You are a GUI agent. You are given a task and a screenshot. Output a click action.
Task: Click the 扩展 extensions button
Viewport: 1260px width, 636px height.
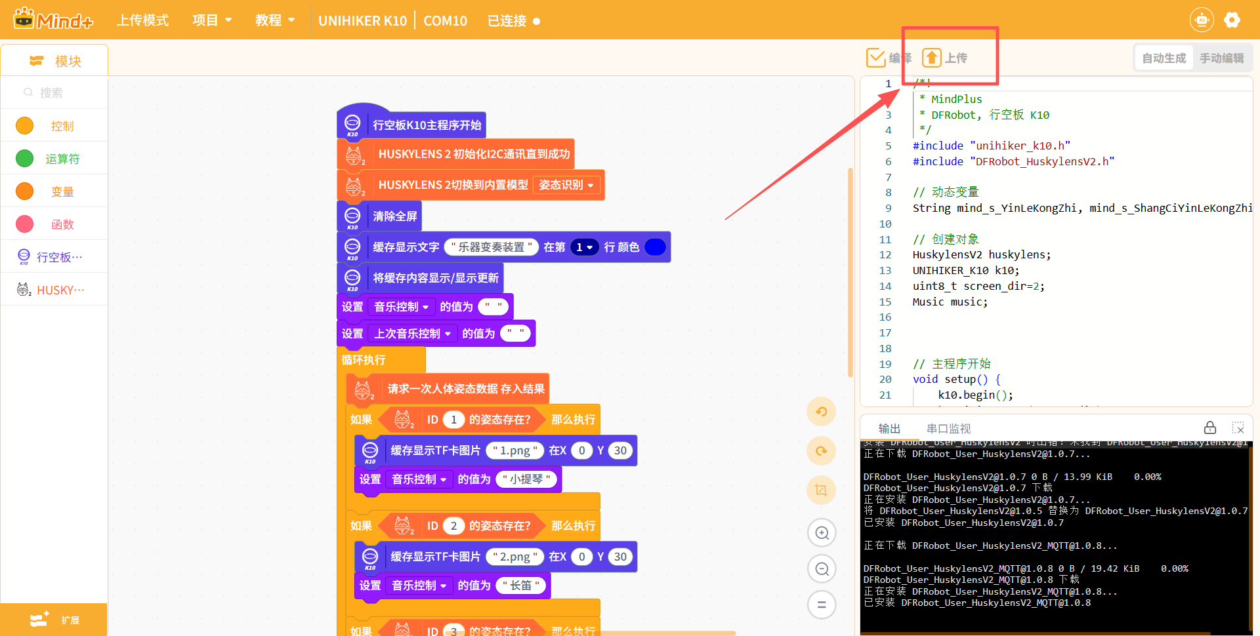point(54,620)
